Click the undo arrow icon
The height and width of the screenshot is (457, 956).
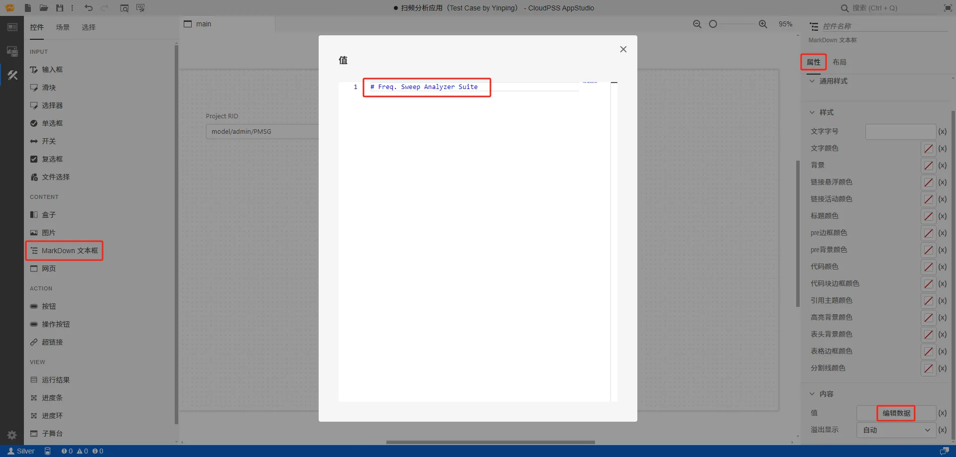(89, 8)
